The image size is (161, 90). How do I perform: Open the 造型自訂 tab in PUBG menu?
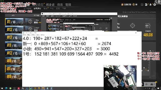38,5
